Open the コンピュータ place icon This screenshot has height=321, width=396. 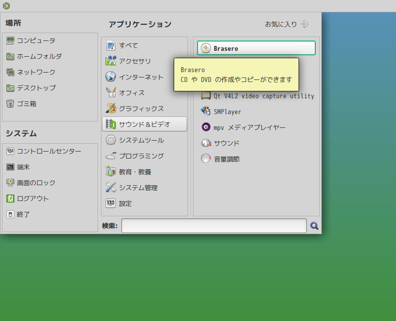10,40
